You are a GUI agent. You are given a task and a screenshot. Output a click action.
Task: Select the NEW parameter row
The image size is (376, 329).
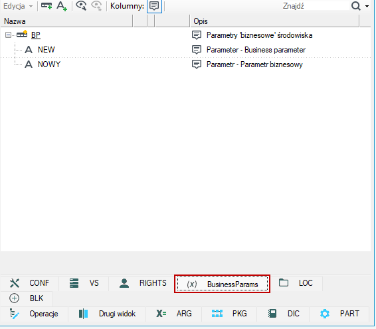(185, 50)
